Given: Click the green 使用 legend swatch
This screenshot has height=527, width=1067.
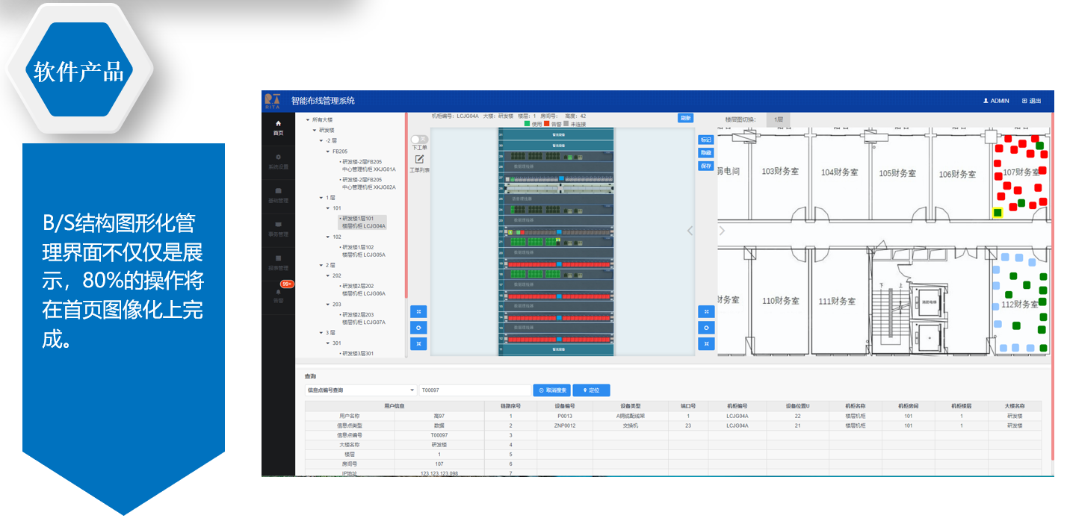Looking at the screenshot, I should [527, 124].
